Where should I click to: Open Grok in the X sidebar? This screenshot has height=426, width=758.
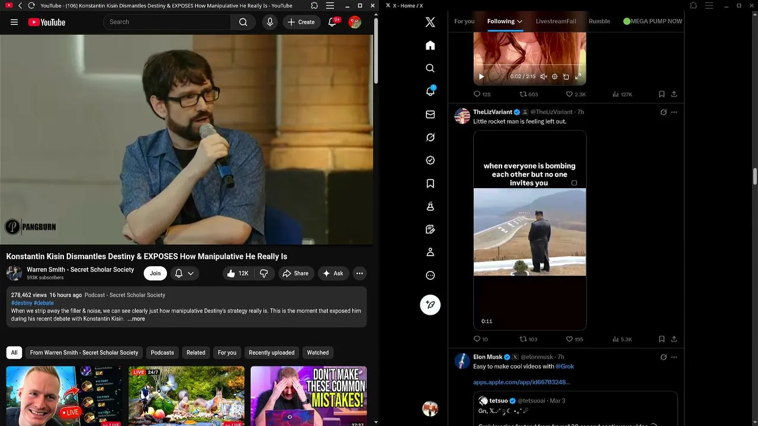pyautogui.click(x=431, y=137)
